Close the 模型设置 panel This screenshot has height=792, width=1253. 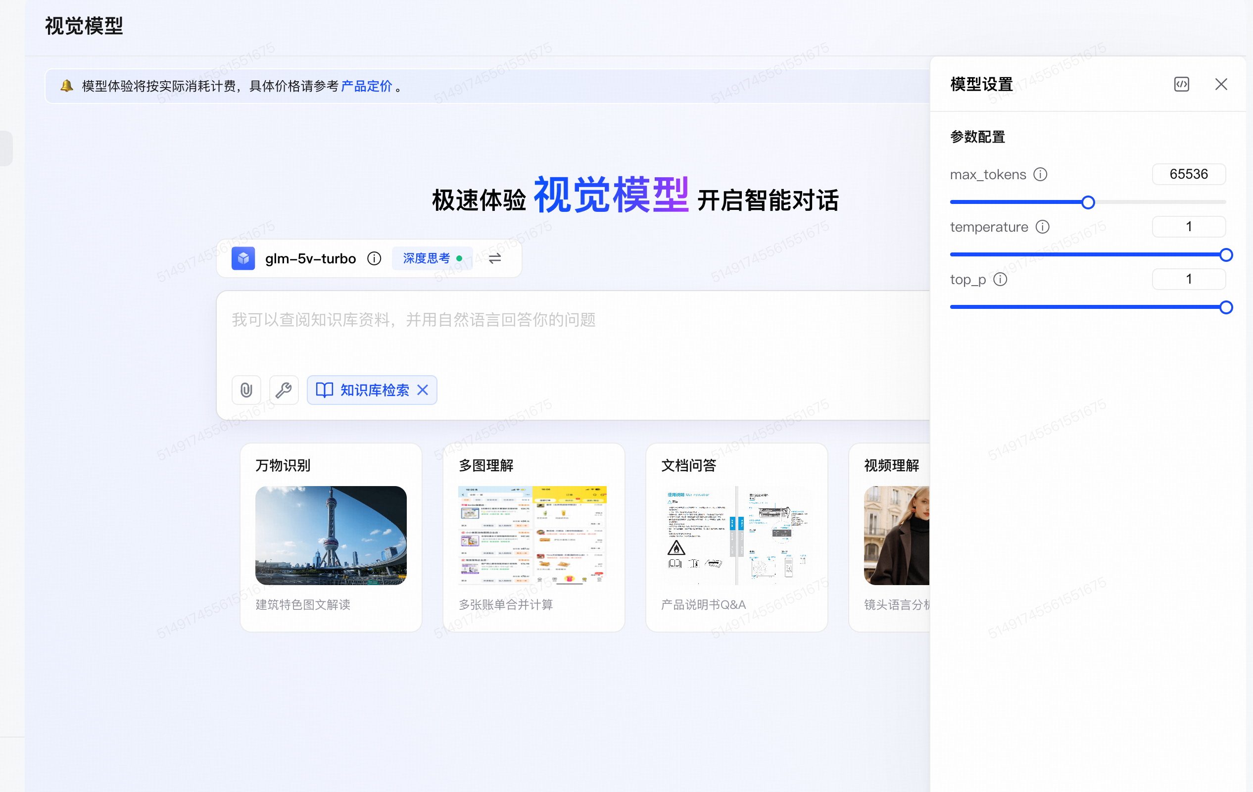(1221, 84)
